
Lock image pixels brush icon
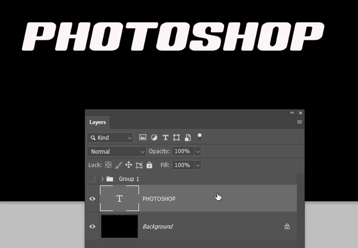119,165
